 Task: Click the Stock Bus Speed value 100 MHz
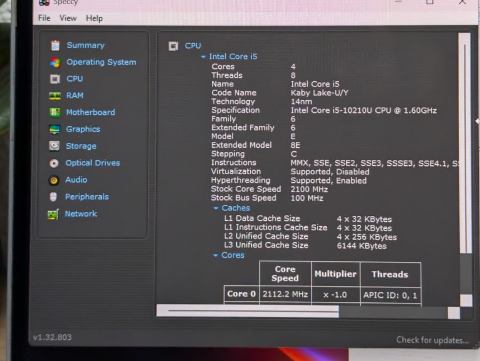point(307,198)
